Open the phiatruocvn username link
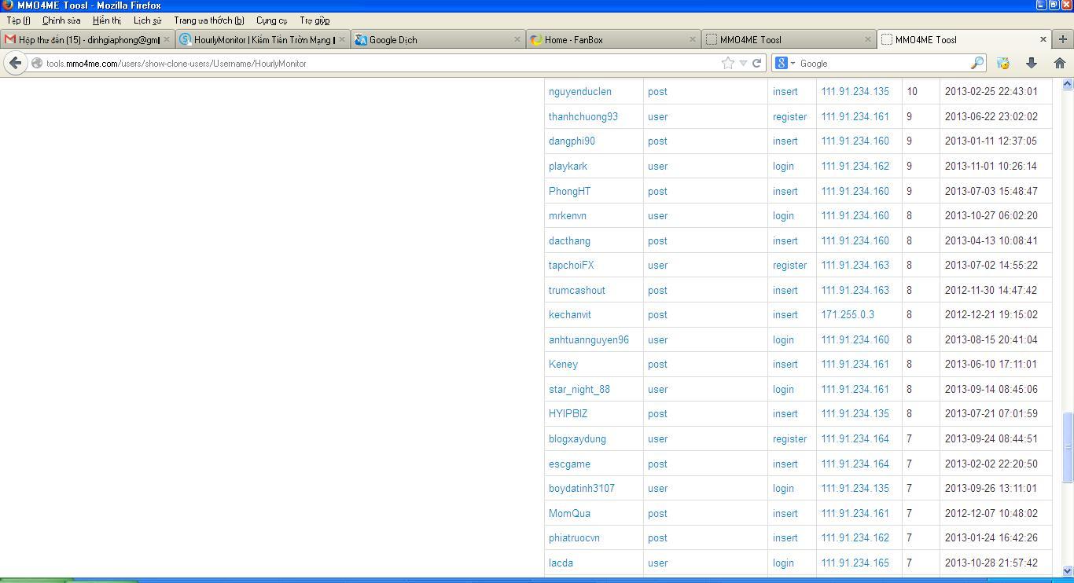1074x583 pixels. click(x=574, y=538)
